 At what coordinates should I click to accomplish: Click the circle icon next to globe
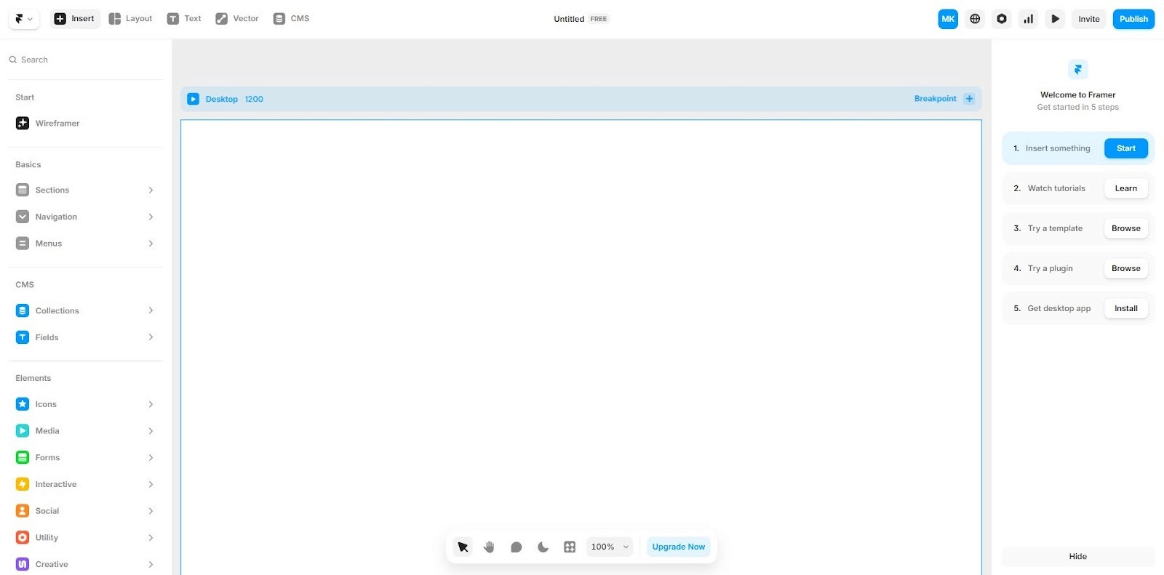(x=1002, y=19)
